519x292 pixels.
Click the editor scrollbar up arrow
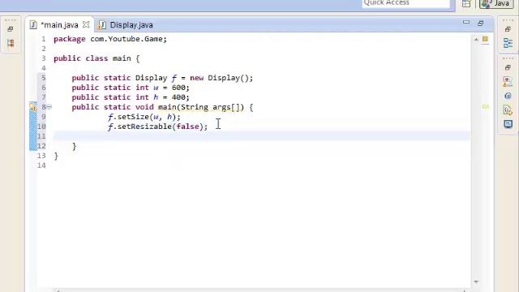tap(476, 40)
